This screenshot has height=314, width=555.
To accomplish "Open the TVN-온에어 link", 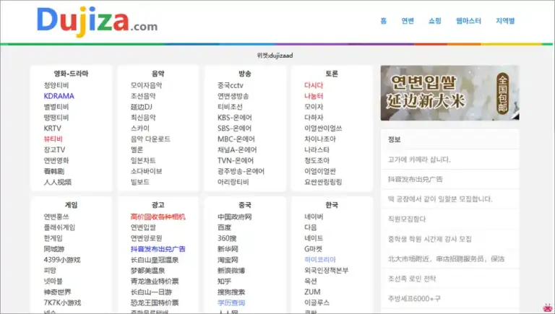I will (236, 160).
